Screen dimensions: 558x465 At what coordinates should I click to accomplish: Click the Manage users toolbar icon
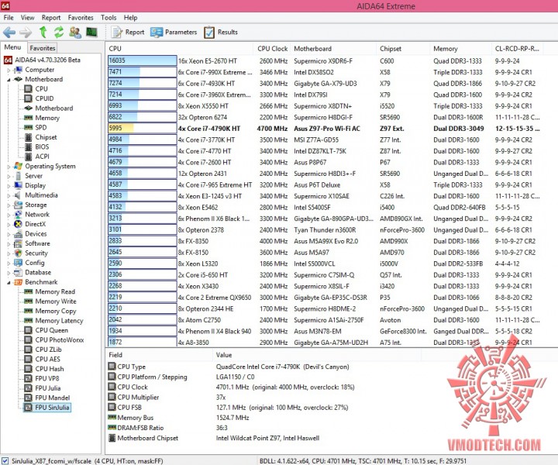pyautogui.click(x=75, y=33)
